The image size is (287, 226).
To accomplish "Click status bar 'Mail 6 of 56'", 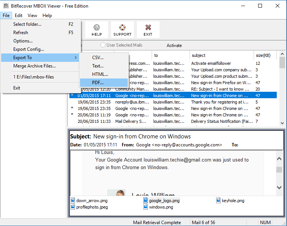I will pos(203,222).
